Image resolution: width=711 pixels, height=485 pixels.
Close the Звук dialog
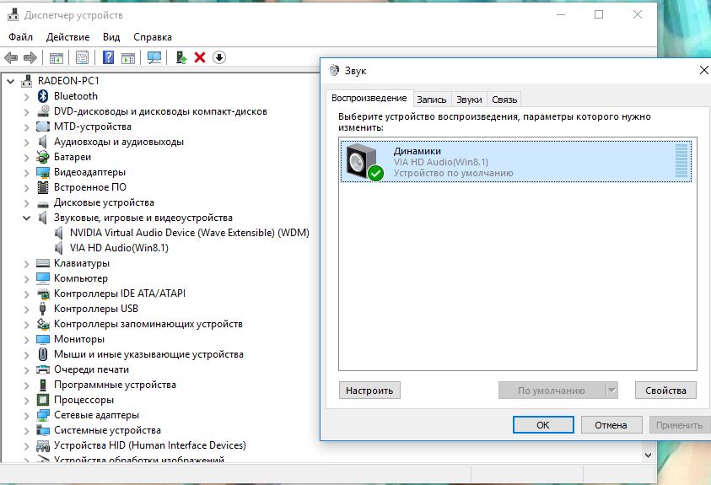703,70
